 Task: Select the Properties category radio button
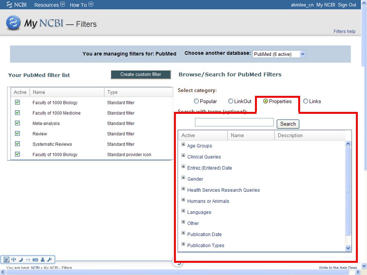pos(265,101)
